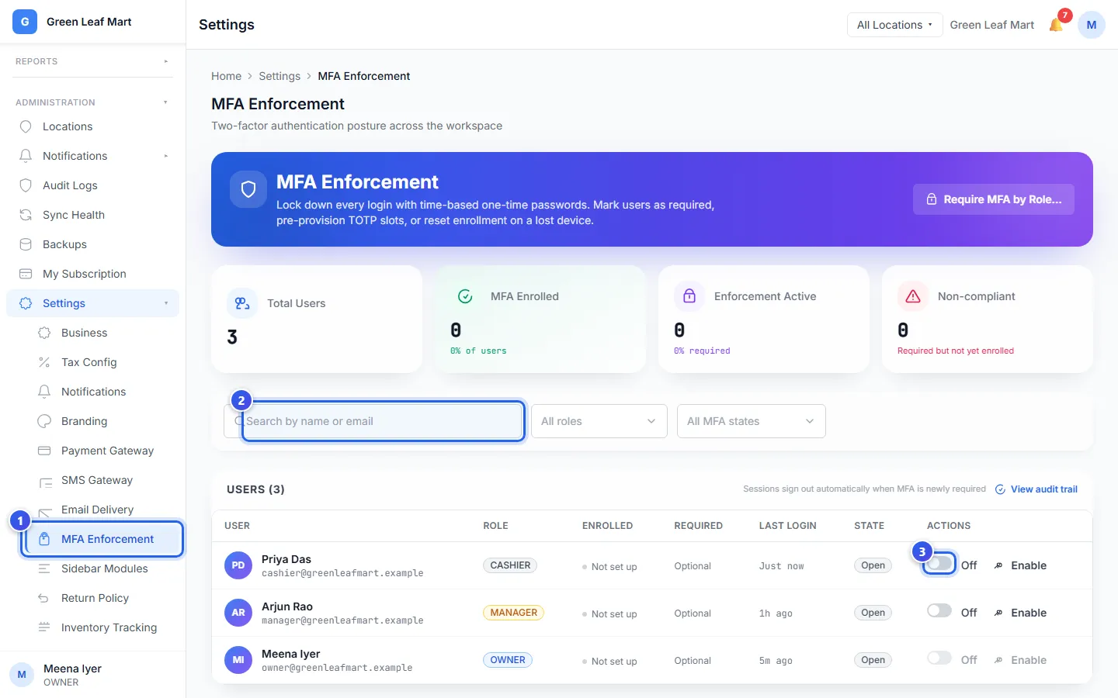Viewport: 1118px width, 698px height.
Task: Click the Locations sidebar icon
Action: point(26,126)
